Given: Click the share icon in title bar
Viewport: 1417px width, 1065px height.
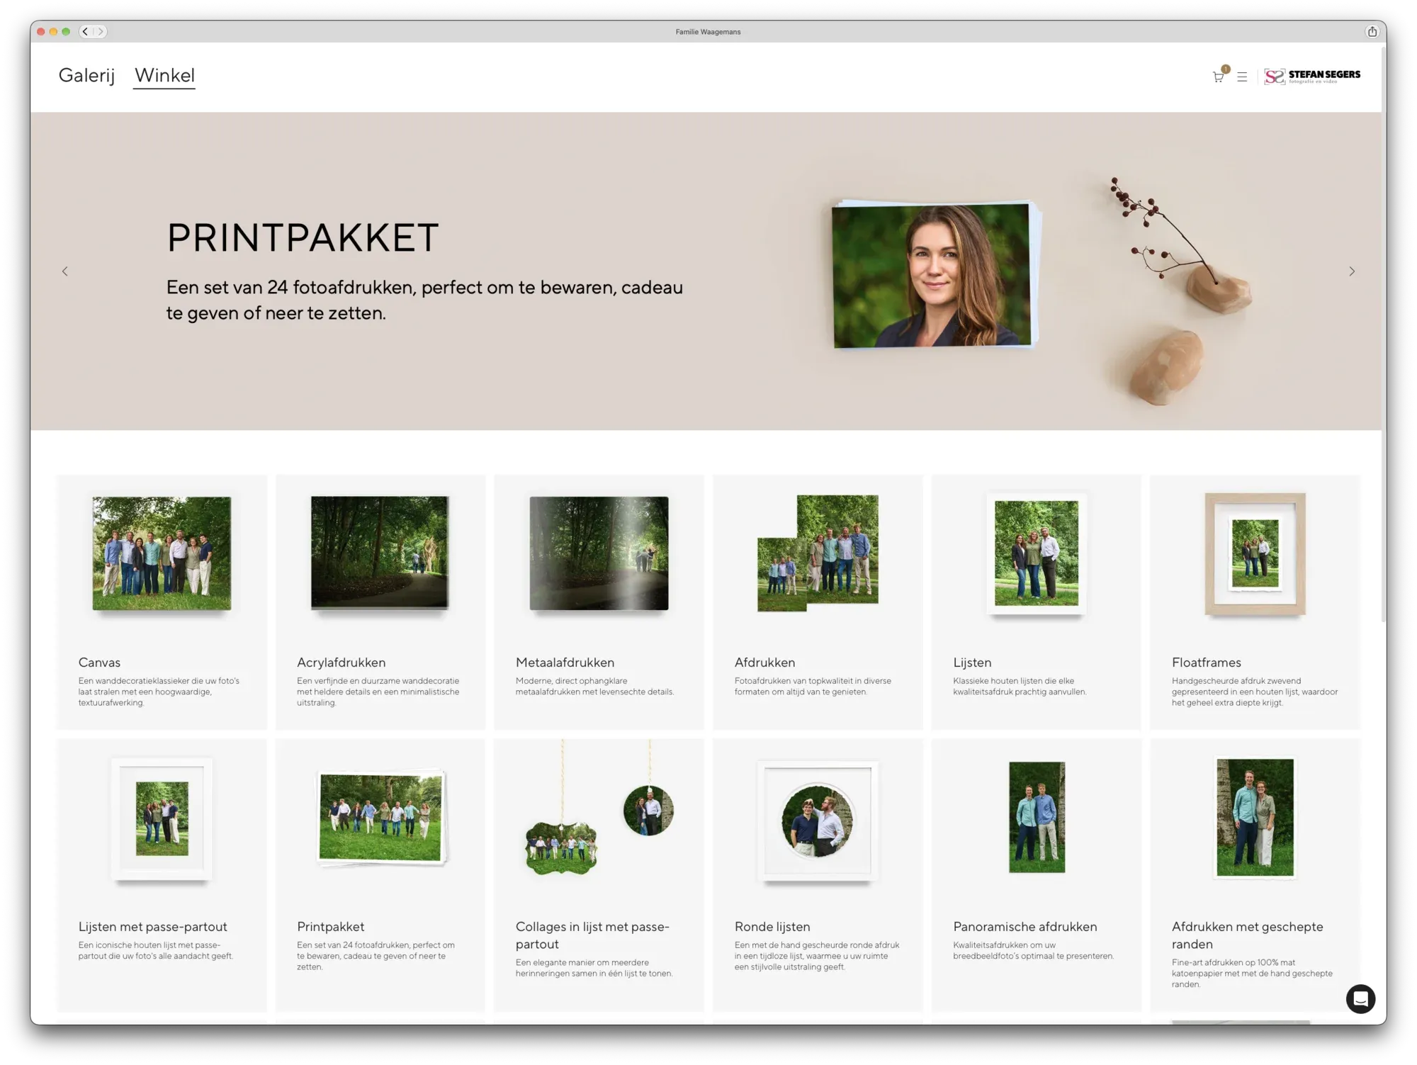Looking at the screenshot, I should [x=1372, y=31].
